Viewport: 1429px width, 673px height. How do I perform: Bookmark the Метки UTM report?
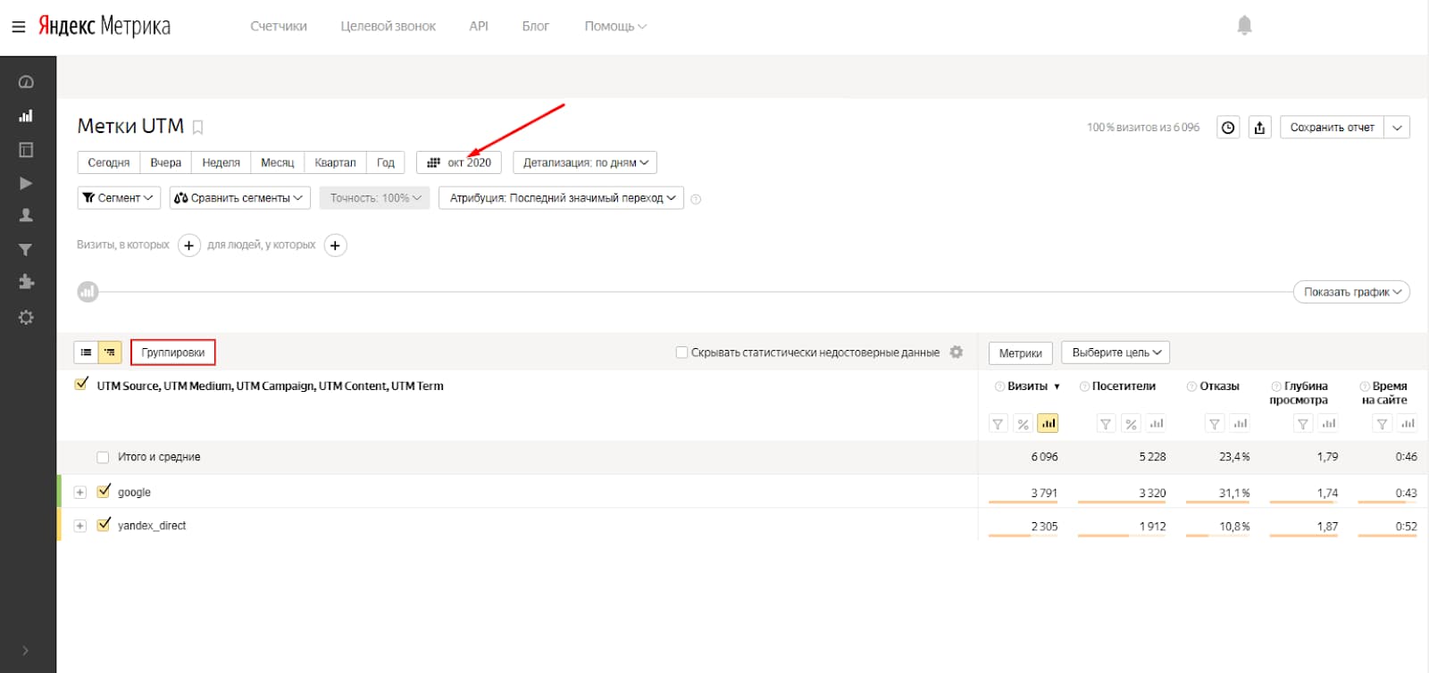198,128
